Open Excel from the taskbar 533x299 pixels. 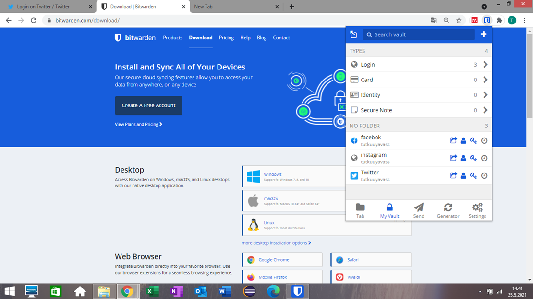pos(152,291)
